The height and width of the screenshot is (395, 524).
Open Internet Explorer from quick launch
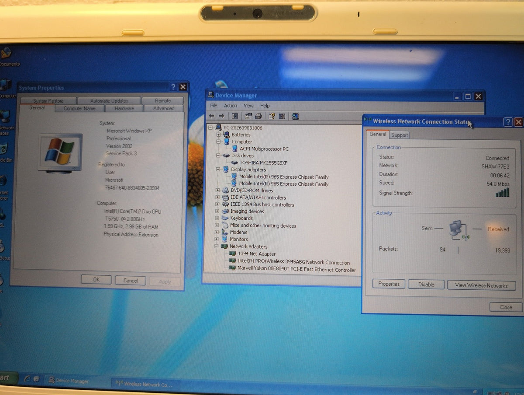[27, 379]
